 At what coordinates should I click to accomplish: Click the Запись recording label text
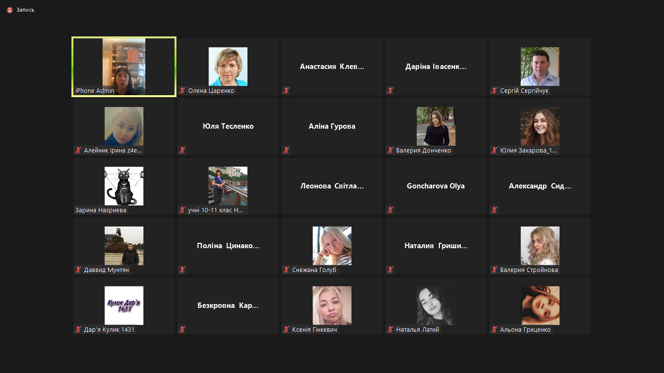pyautogui.click(x=25, y=10)
